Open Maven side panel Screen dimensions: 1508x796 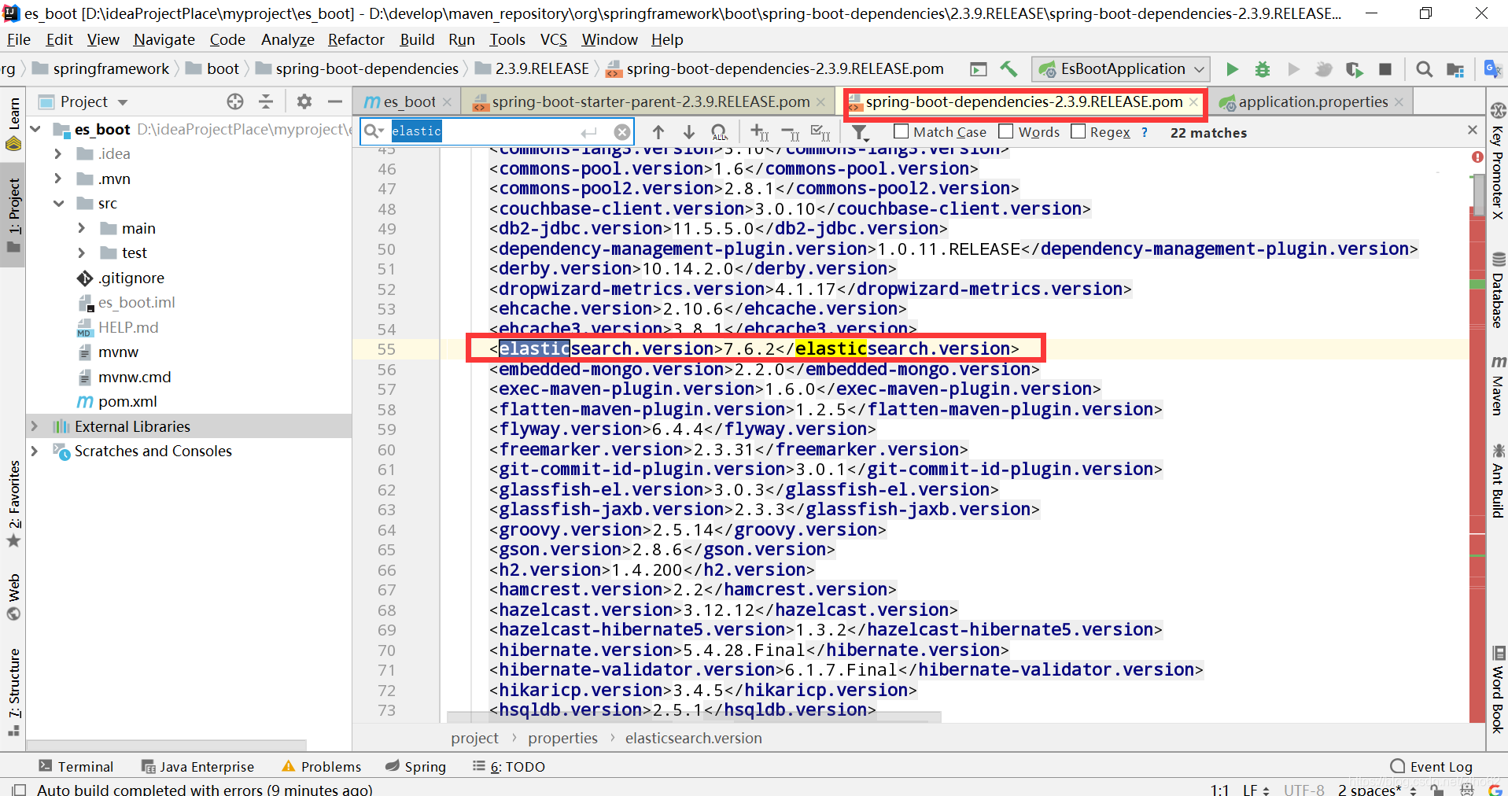pyautogui.click(x=1498, y=385)
